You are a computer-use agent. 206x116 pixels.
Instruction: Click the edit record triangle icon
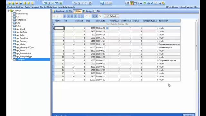pos(82,16)
